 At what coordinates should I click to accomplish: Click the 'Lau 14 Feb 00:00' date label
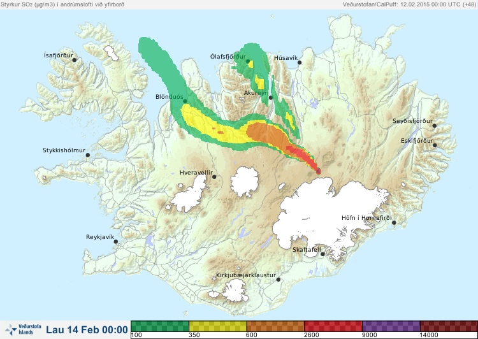(87, 329)
